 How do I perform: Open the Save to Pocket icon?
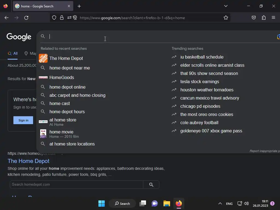(253, 17)
